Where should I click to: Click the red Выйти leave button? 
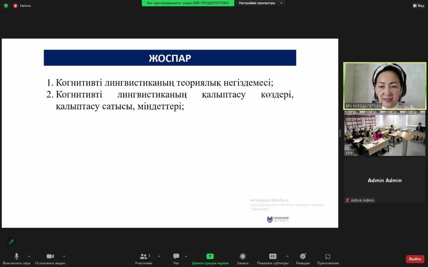pyautogui.click(x=415, y=259)
